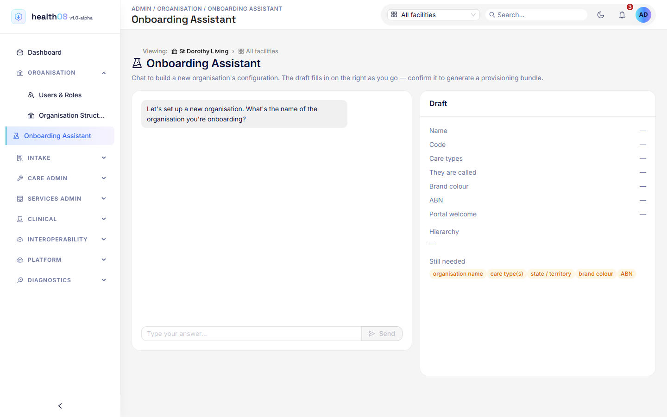Focus the Type your answer field

[x=252, y=334]
